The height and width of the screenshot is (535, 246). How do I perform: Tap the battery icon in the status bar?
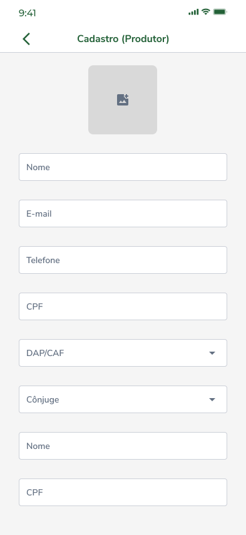(x=220, y=12)
